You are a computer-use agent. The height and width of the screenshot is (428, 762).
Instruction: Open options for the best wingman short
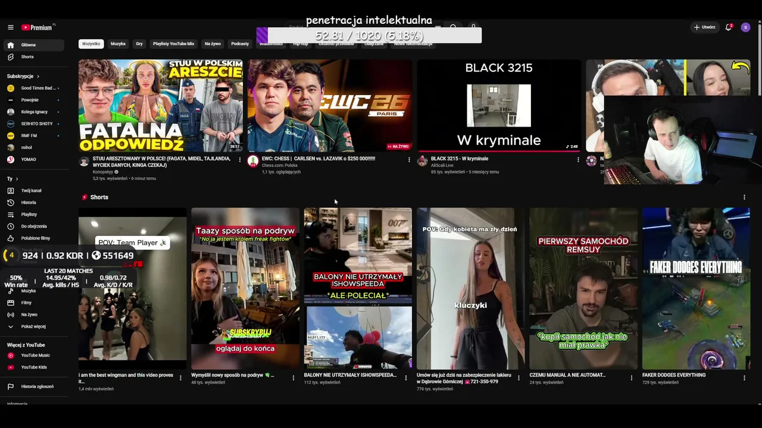coord(180,377)
